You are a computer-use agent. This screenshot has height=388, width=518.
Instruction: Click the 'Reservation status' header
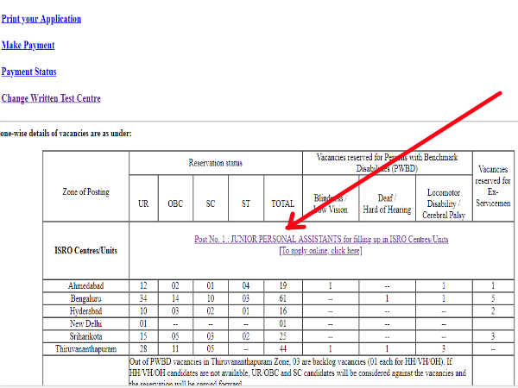coord(215,163)
